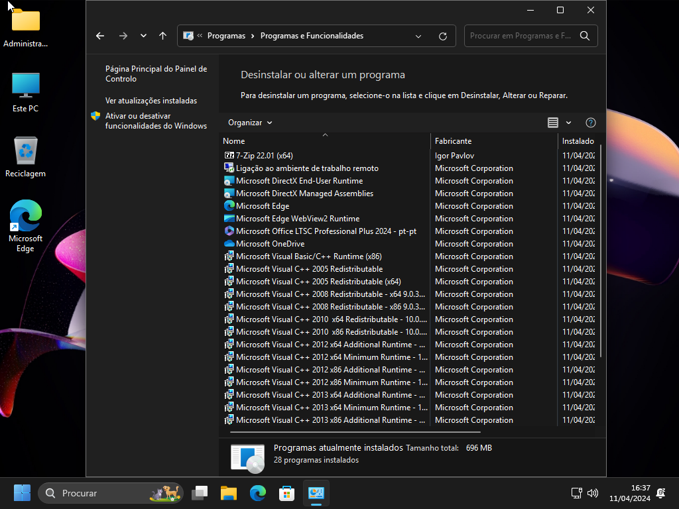Select Ligação ao ambiente de trabalho remoto icon
The image size is (679, 509).
click(229, 168)
